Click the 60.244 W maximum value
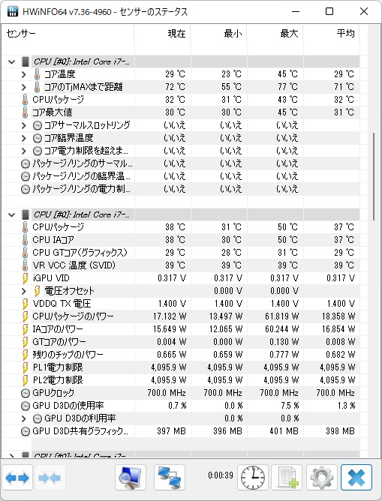Viewport: 382px width, 501px height. [282, 329]
